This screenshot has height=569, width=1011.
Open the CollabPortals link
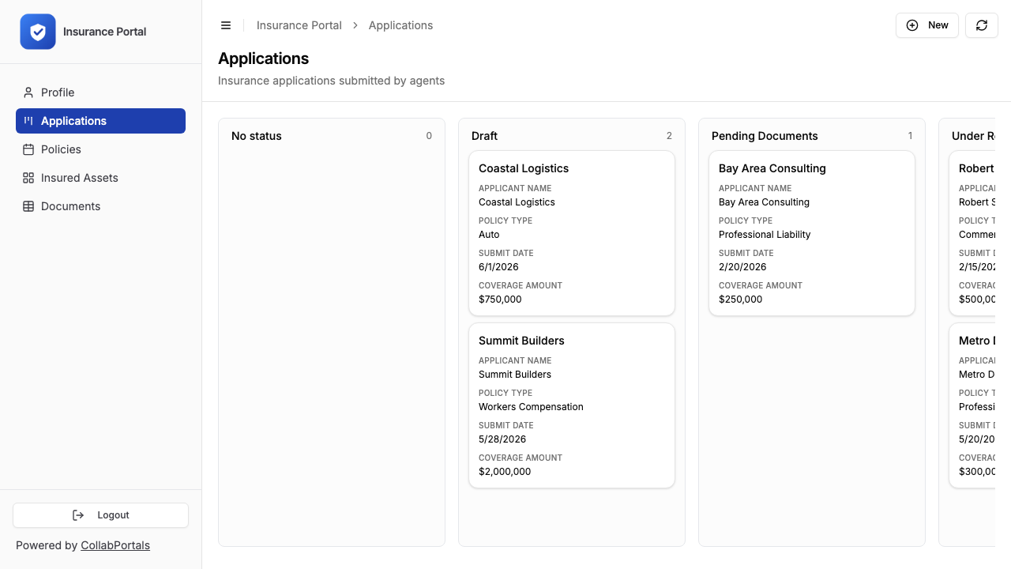[x=115, y=545]
